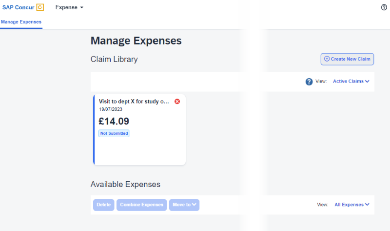Open the Active Claims view dropdown

[x=351, y=82]
